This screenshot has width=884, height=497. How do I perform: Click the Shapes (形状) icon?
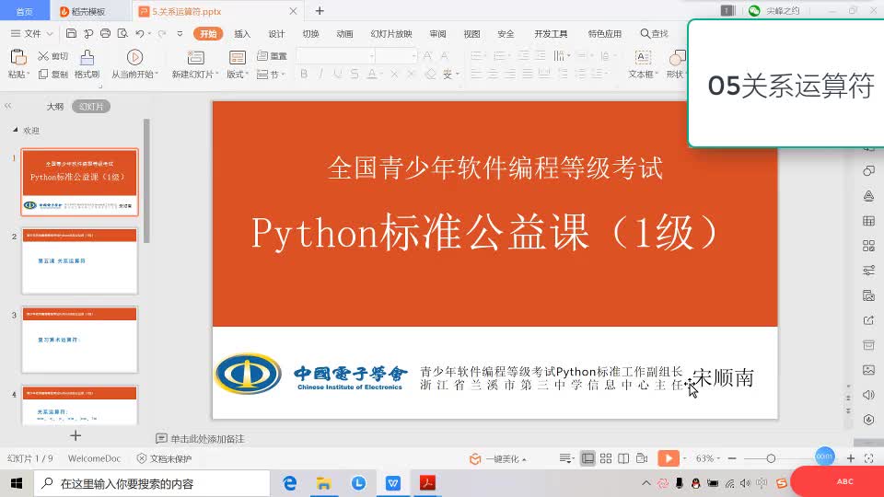tap(677, 57)
